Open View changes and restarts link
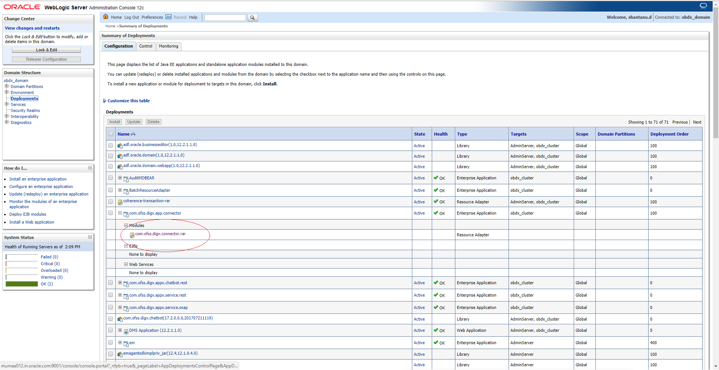The image size is (719, 370). click(x=32, y=28)
